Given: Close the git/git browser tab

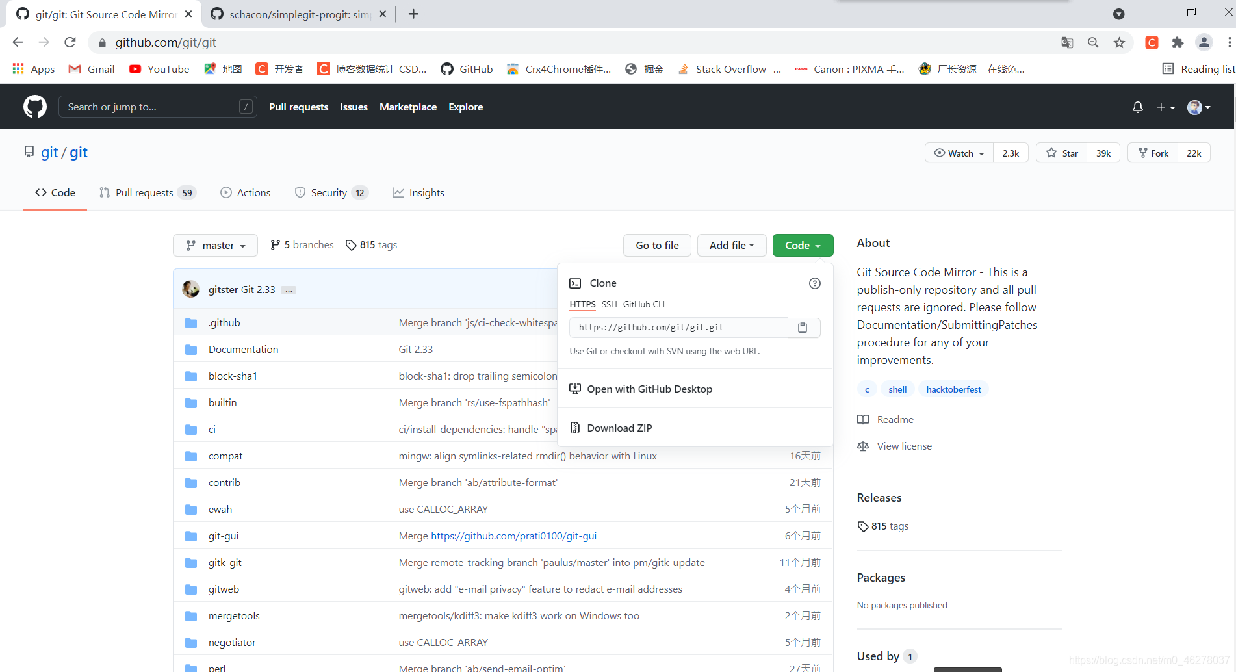Looking at the screenshot, I should tap(188, 14).
